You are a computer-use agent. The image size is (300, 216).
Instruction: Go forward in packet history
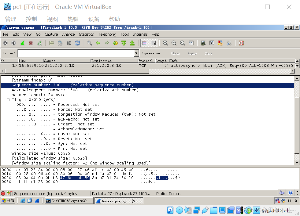pos(106,43)
